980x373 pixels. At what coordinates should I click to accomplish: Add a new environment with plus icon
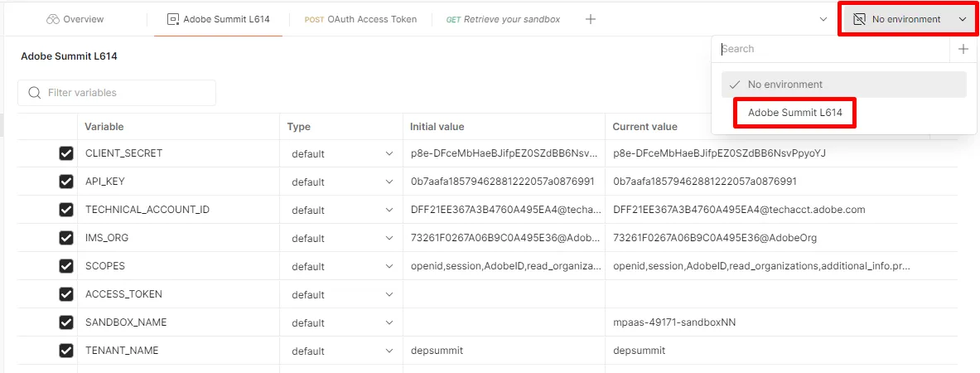[963, 49]
